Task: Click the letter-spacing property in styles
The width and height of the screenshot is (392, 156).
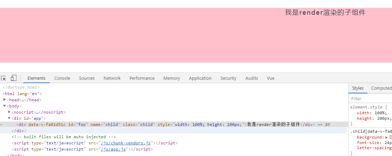Action: pyautogui.click(x=374, y=148)
